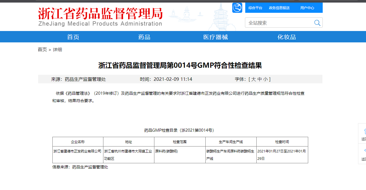Click the search magnifier icon
Viewport: 366px width, 190px height.
(317, 22)
